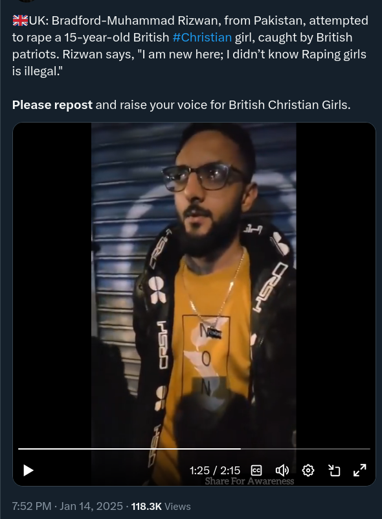Click the 1:25 / 2:15 time display
Screen dimensions: 382x519
click(x=215, y=470)
